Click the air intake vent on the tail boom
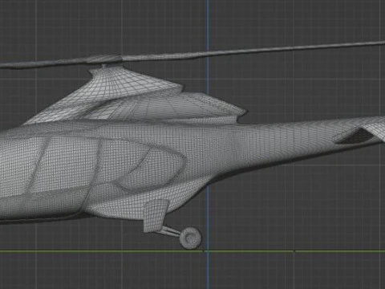This screenshot has height=289, width=385. [354, 136]
